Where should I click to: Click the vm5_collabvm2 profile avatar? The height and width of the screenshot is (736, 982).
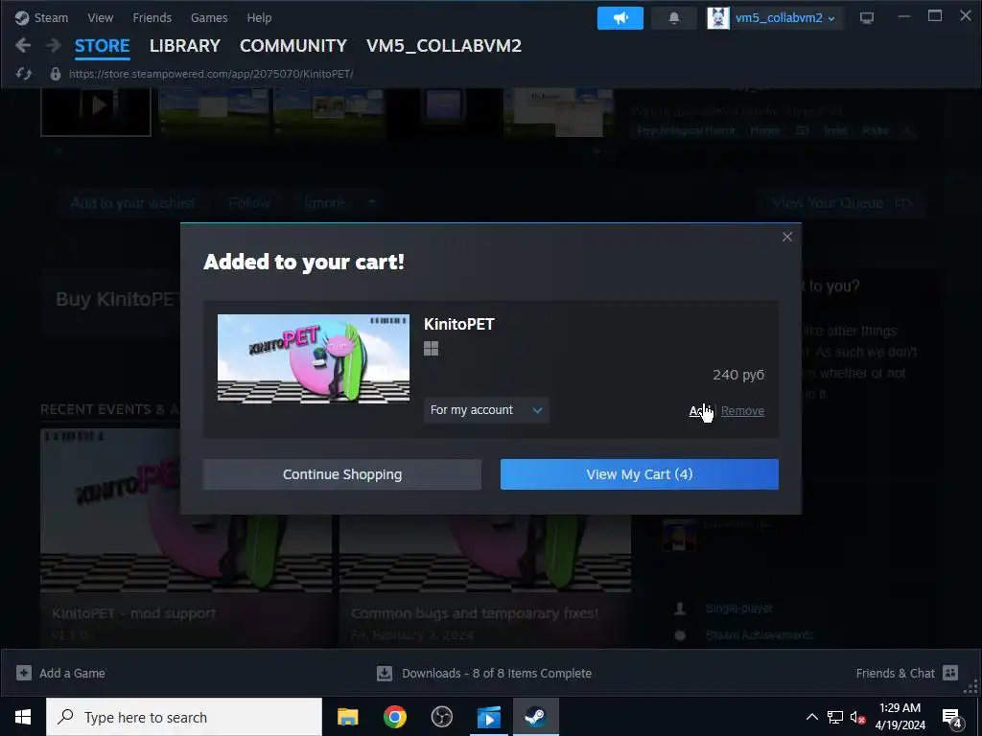718,18
